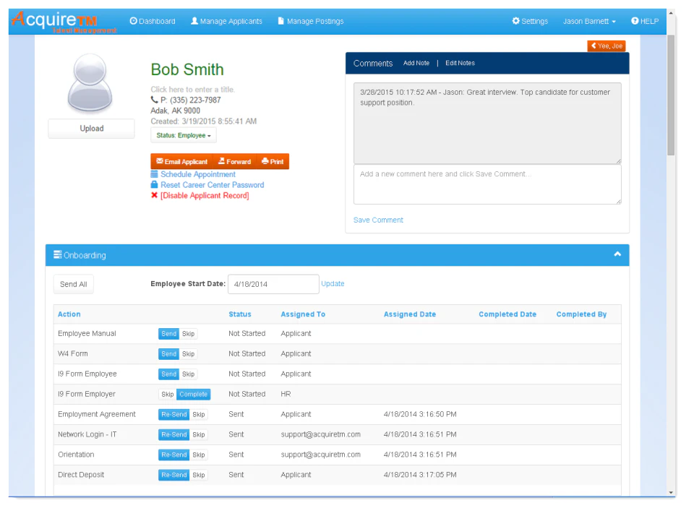This screenshot has height=516, width=694.
Task: Switch to Edit Notes
Action: (x=460, y=63)
